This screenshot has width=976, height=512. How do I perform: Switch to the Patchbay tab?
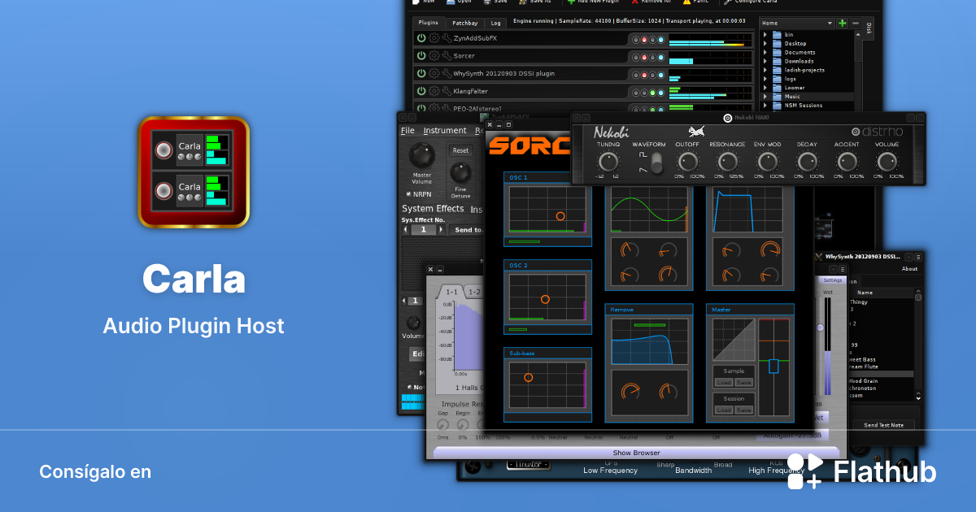tap(465, 24)
